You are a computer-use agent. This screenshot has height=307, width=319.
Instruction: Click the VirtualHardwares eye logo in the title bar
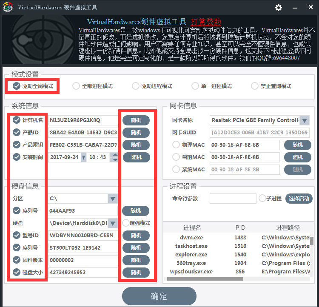(x=8, y=7)
